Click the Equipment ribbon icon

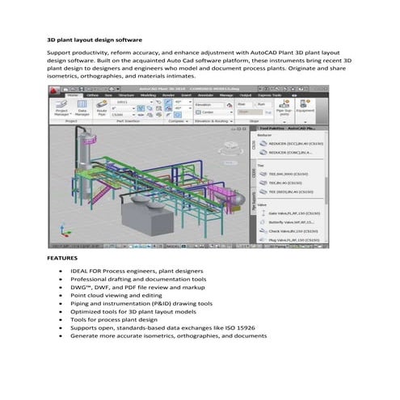point(305,106)
